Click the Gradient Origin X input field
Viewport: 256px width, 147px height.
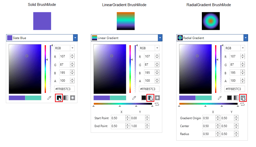(208, 118)
